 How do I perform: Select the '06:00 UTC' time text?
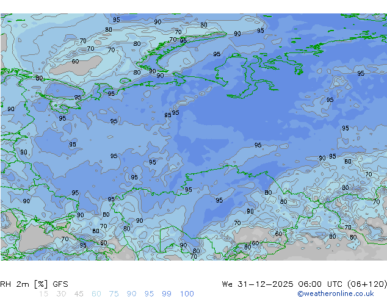coord(320,284)
